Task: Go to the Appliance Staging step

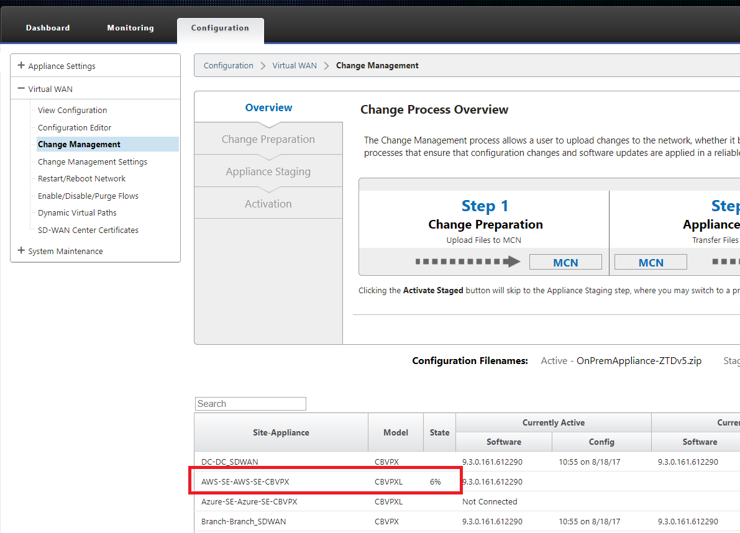Action: (268, 171)
